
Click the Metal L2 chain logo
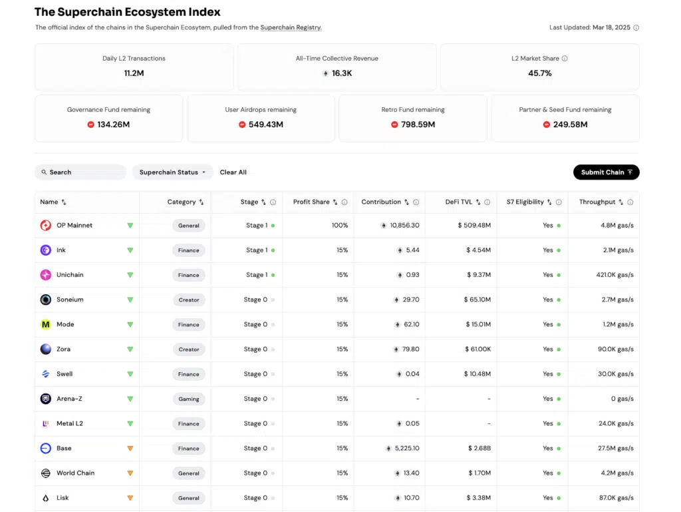click(x=46, y=423)
